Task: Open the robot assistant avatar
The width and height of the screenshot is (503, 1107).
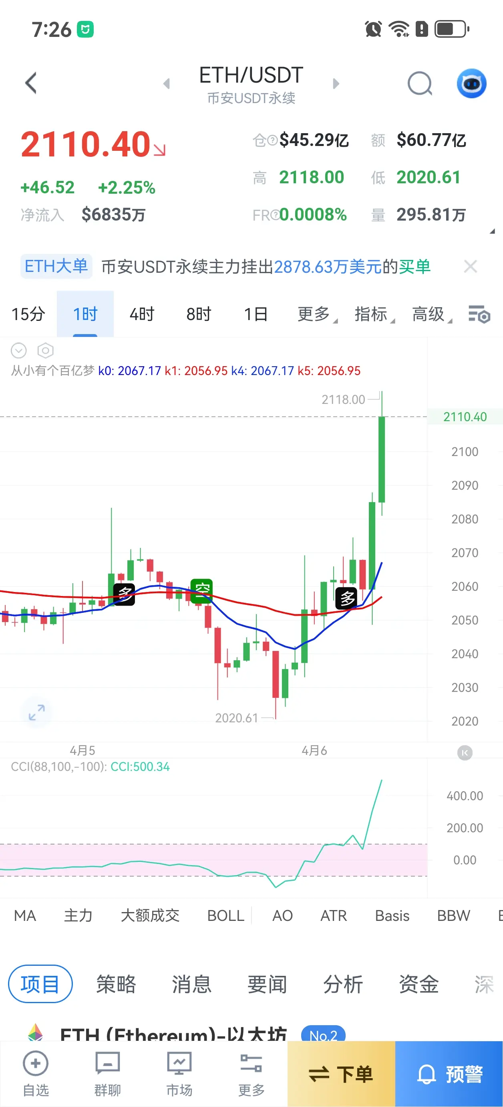Action: coord(471,83)
